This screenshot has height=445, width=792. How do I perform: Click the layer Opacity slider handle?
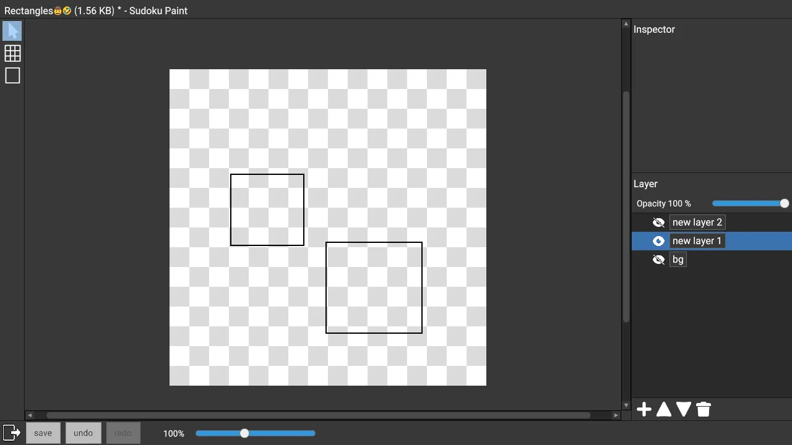tap(785, 203)
